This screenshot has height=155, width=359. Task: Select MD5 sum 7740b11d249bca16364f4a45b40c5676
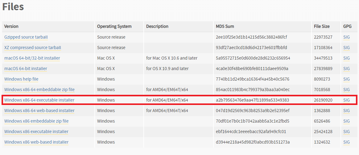(253, 79)
